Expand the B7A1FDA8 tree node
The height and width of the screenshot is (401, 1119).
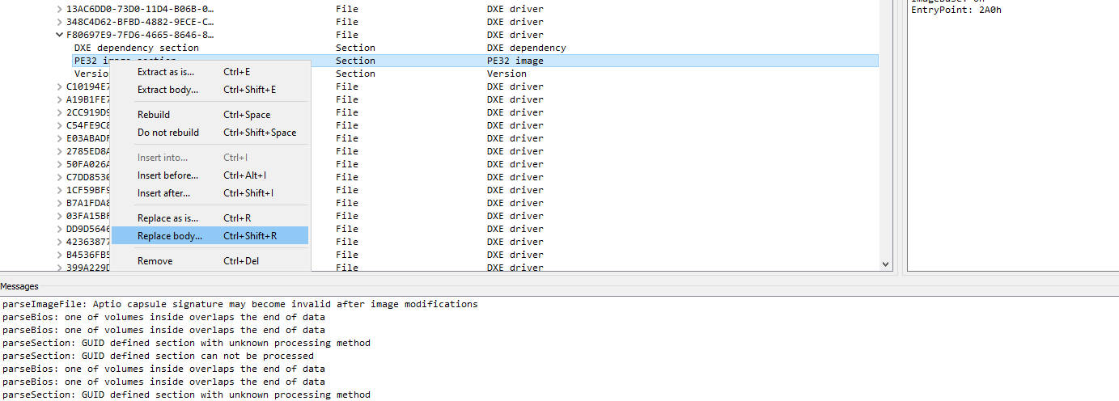click(x=60, y=203)
